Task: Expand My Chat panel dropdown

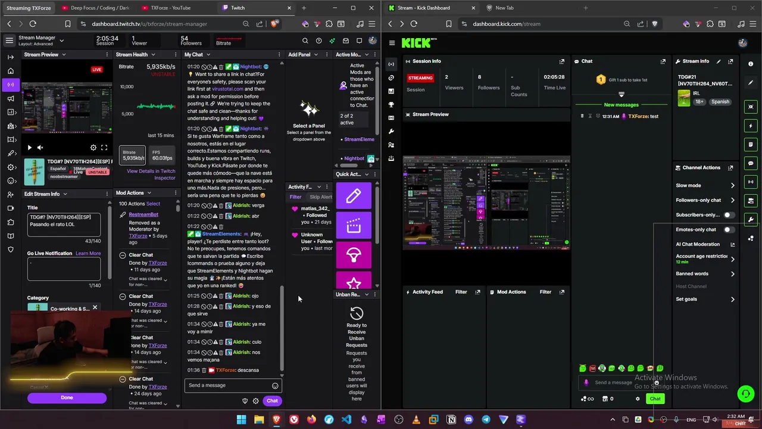Action: (x=208, y=55)
